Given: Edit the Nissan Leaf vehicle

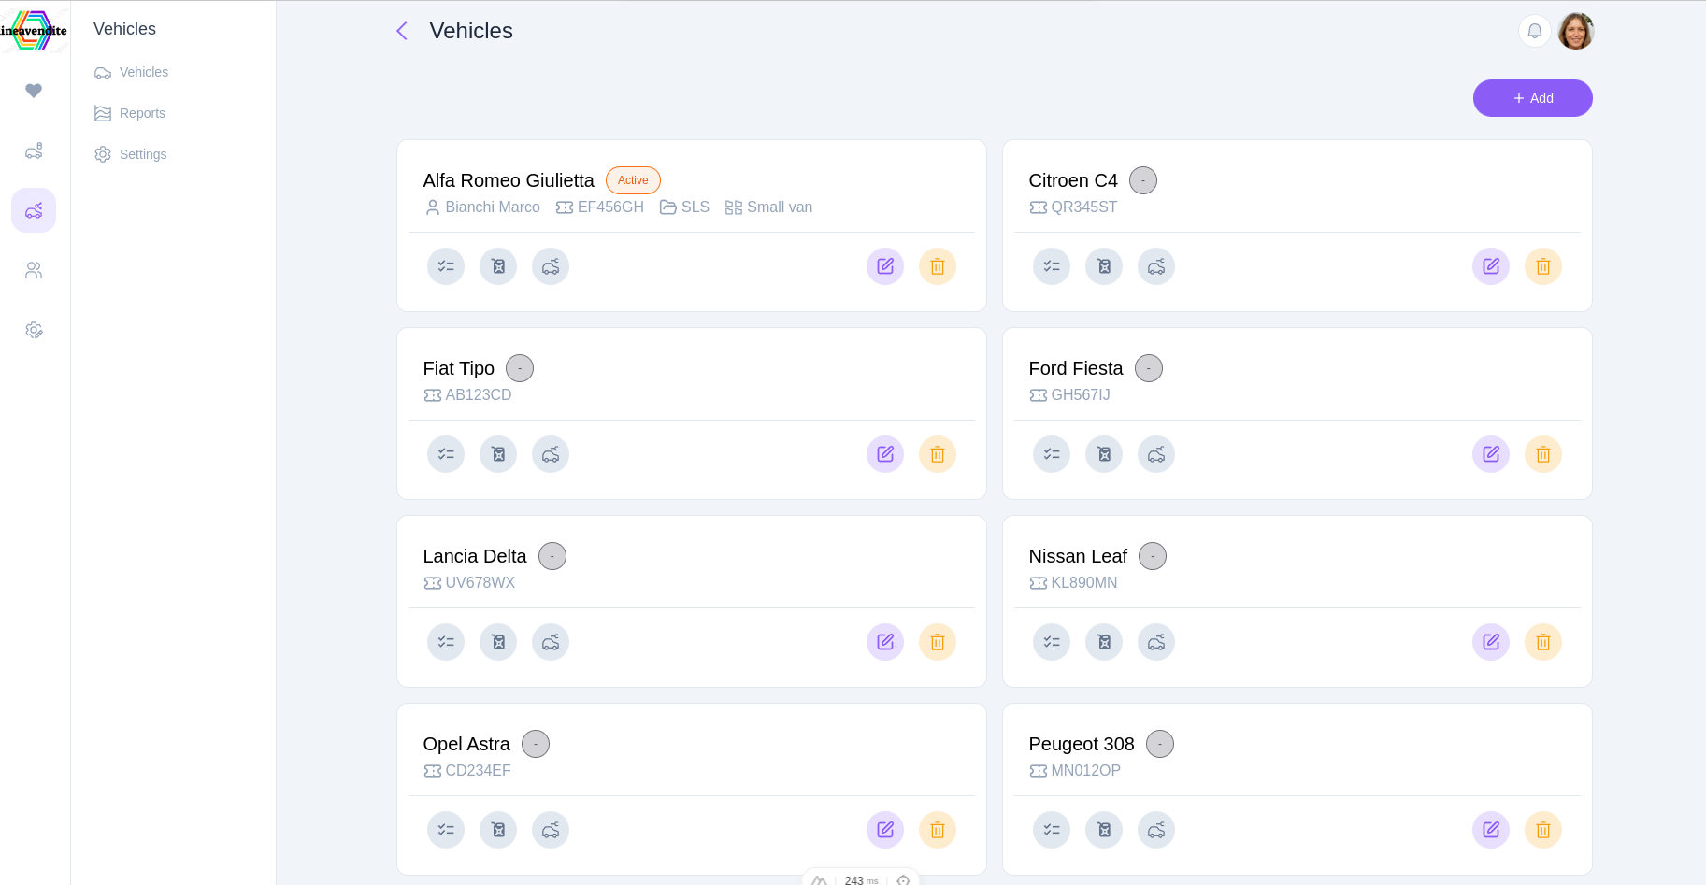Looking at the screenshot, I should click(1491, 642).
